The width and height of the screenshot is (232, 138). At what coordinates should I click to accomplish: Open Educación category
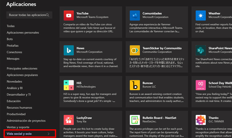(14, 101)
